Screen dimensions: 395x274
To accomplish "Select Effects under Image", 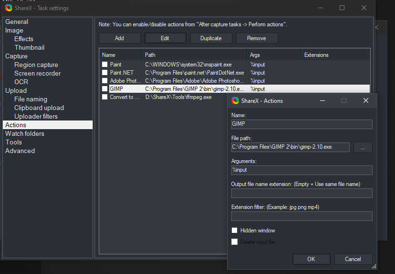I will (x=24, y=39).
